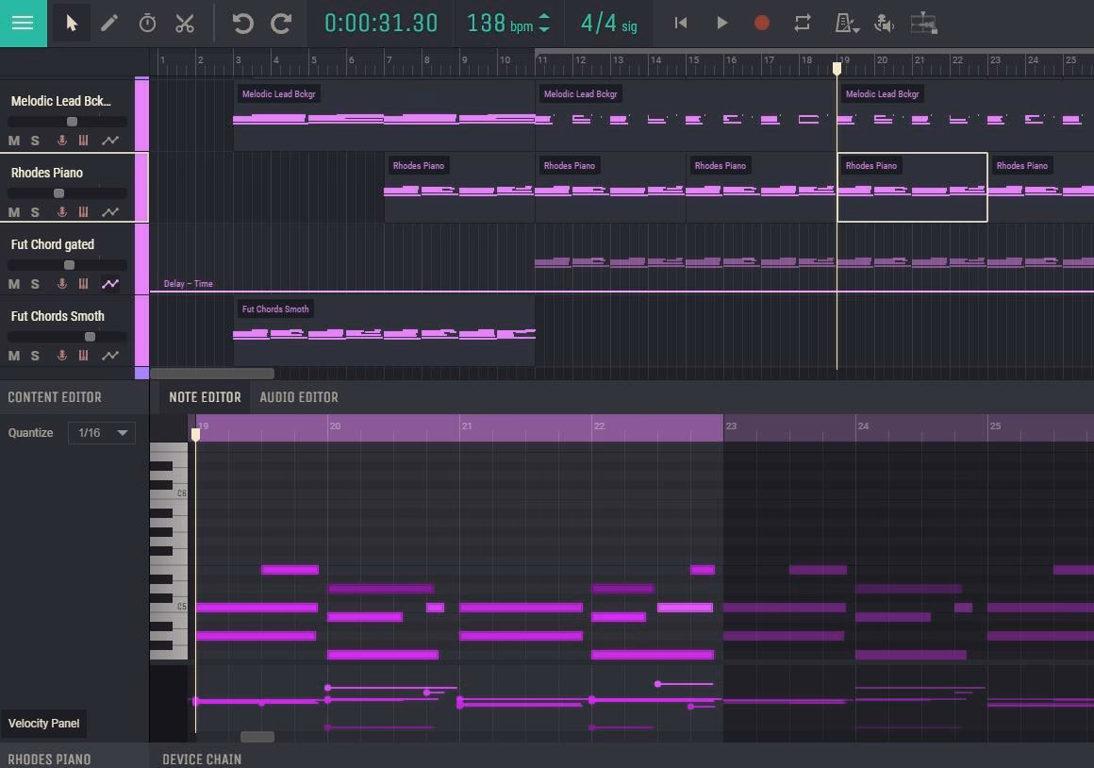Redo the last action

click(x=281, y=23)
